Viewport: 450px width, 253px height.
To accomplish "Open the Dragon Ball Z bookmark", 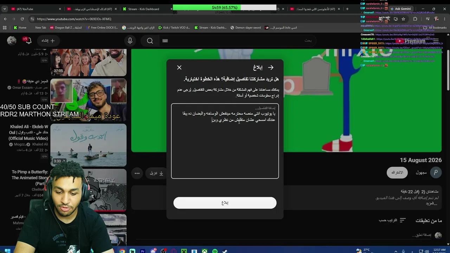I will click(66, 28).
